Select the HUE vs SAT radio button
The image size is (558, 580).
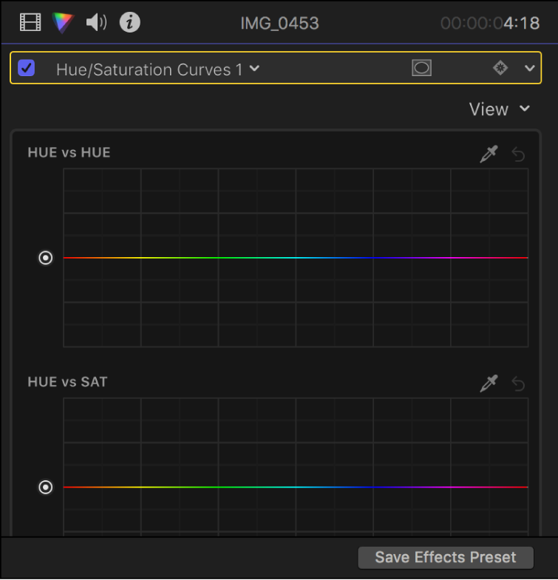(x=46, y=487)
